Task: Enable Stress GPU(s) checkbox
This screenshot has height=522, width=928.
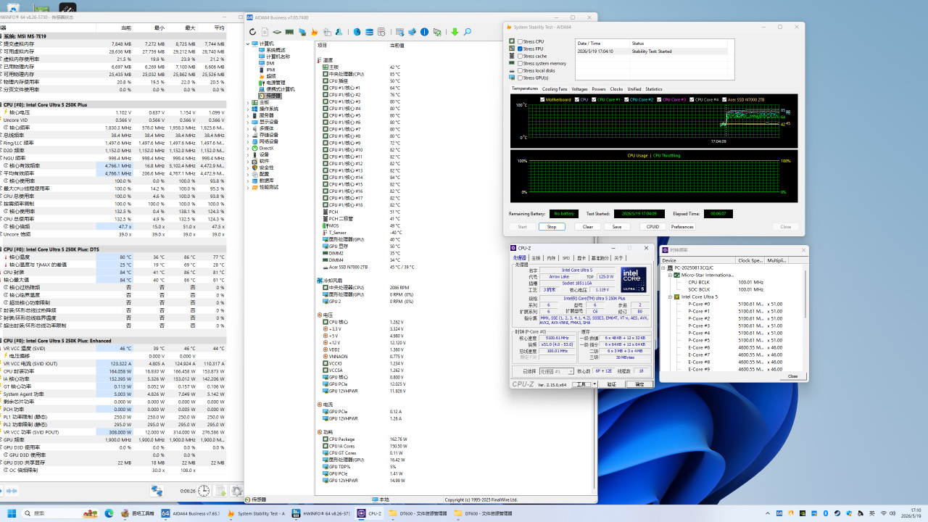Action: click(x=519, y=78)
